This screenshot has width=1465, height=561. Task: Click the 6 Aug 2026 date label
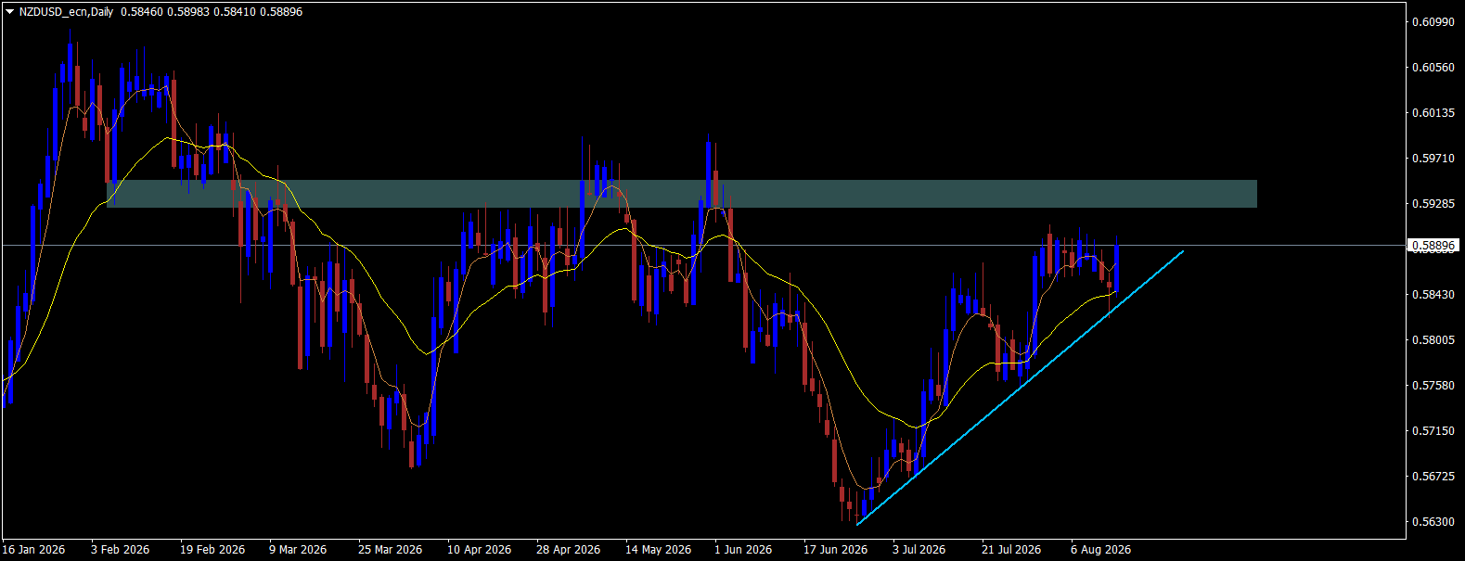[1100, 550]
